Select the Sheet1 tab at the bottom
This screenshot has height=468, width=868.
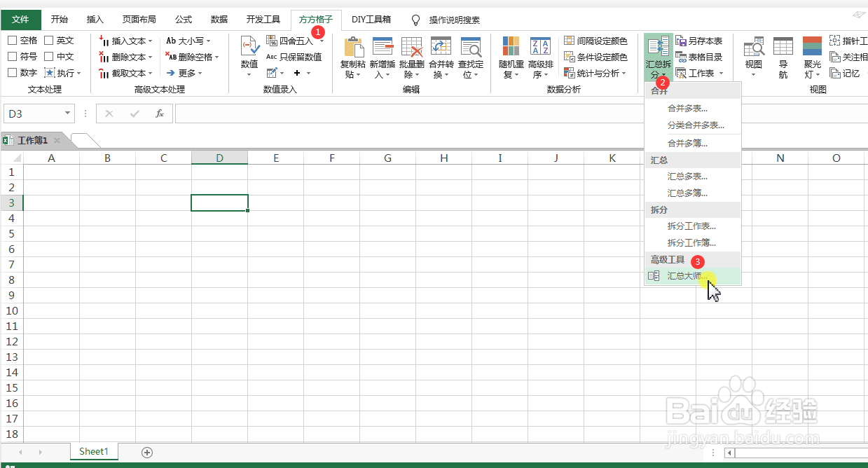point(93,452)
